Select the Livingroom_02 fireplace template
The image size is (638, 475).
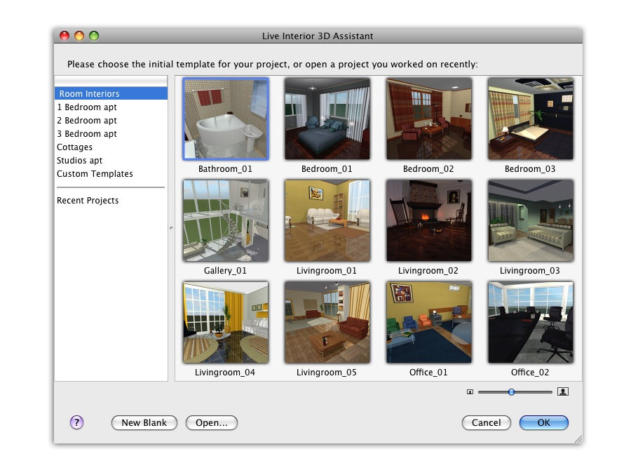[428, 221]
